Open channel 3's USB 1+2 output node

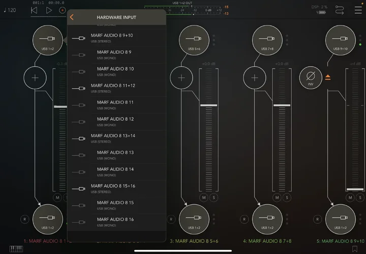pos(194,219)
